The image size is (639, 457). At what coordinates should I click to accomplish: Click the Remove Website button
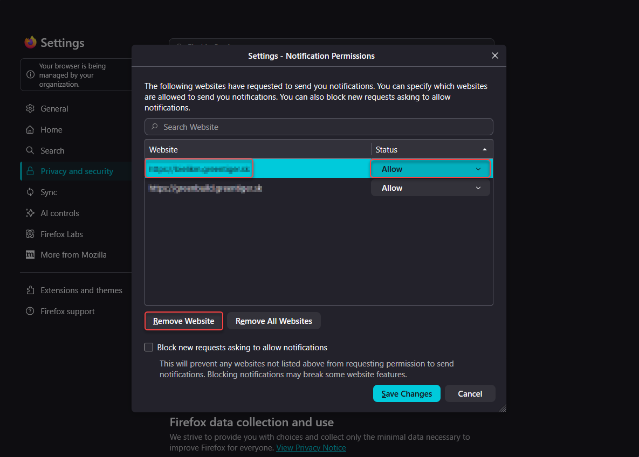[x=184, y=321]
